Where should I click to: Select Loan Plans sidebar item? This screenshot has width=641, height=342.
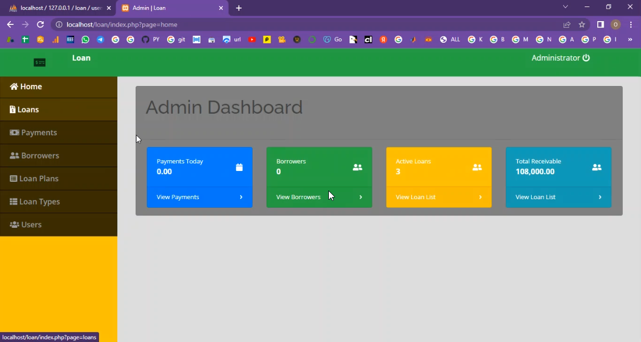(39, 179)
